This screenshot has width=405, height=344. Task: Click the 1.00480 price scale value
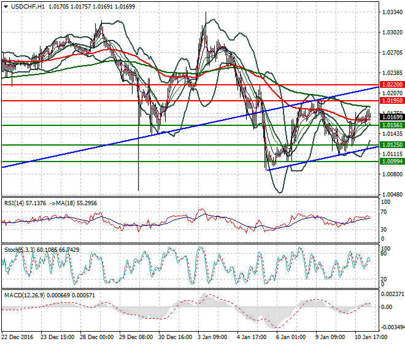pyautogui.click(x=393, y=194)
